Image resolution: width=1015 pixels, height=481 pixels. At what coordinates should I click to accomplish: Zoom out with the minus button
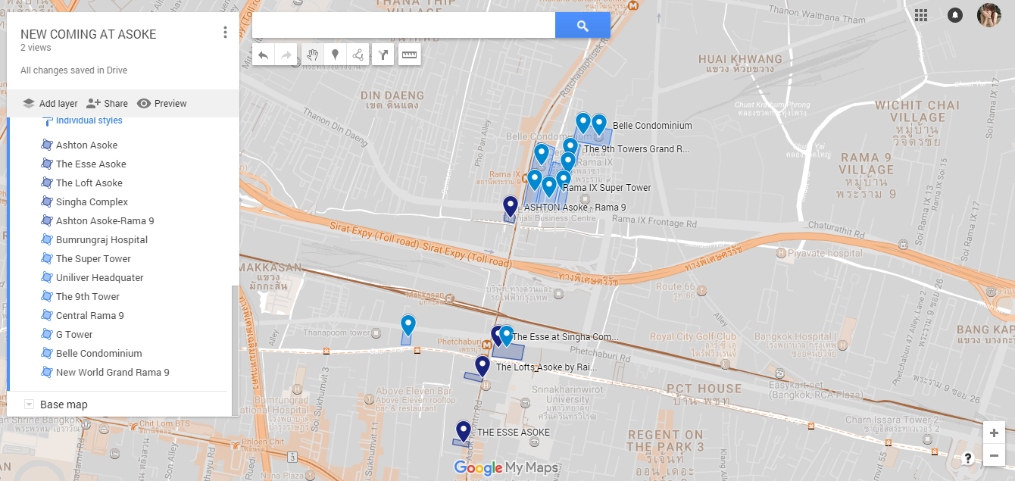pos(994,455)
